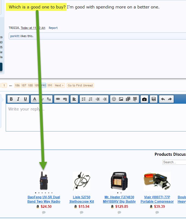Click the outdent icon

[98, 99]
